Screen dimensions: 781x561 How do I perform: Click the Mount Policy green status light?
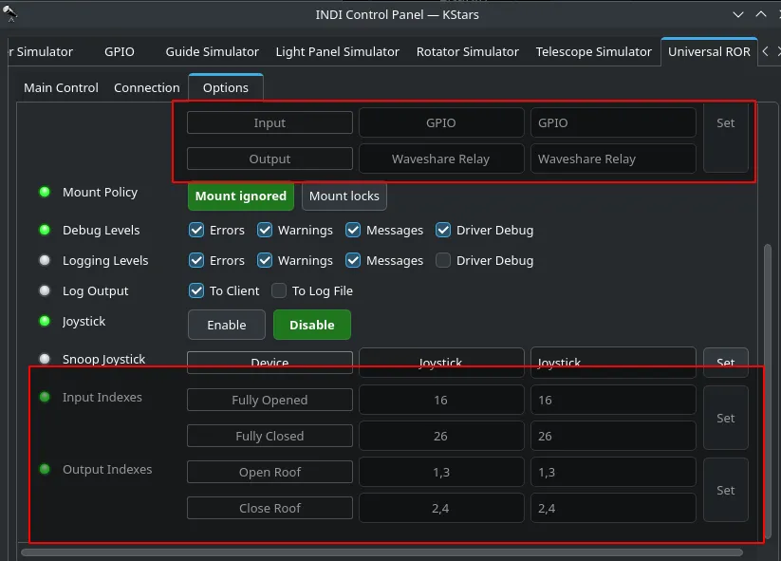[45, 192]
